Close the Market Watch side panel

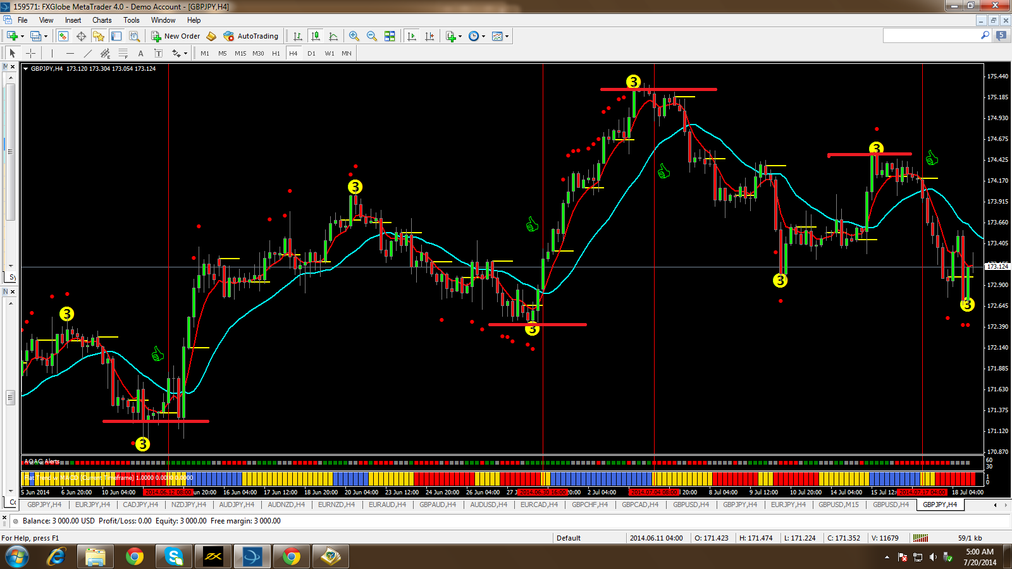13,66
